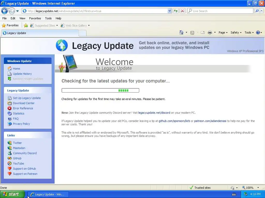Image resolution: width=265 pixels, height=198 pixels.
Task: Print the page with the printer icon
Action: [210, 32]
